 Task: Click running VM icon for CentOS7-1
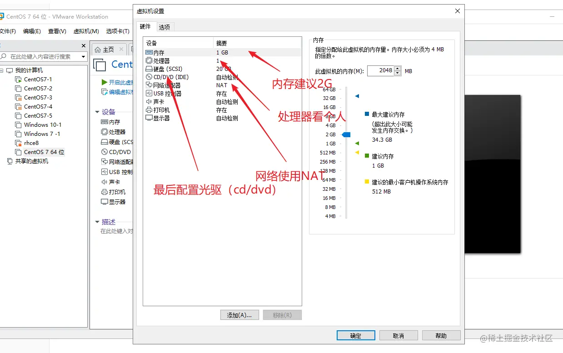coord(18,80)
